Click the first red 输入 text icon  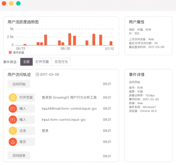pyautogui.click(x=13, y=109)
